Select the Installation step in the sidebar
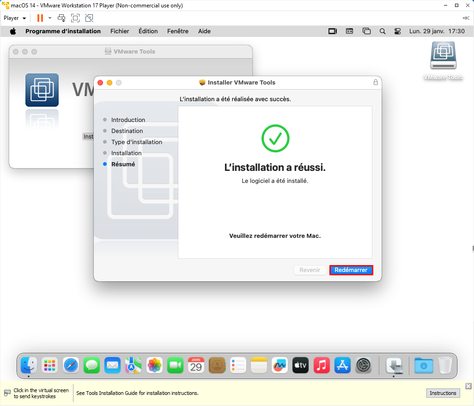 [127, 153]
